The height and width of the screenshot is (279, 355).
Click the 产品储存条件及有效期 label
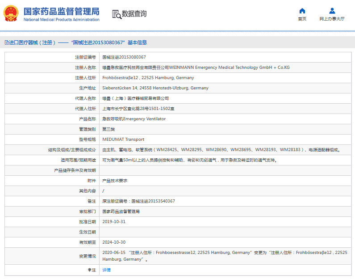(x=75, y=170)
